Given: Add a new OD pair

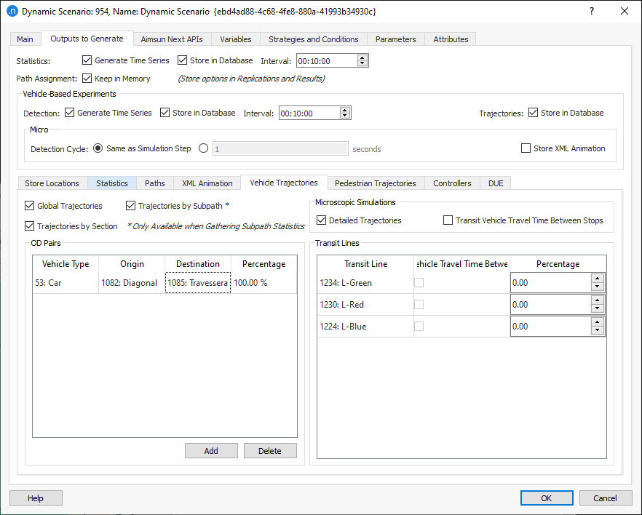Looking at the screenshot, I should tap(211, 450).
